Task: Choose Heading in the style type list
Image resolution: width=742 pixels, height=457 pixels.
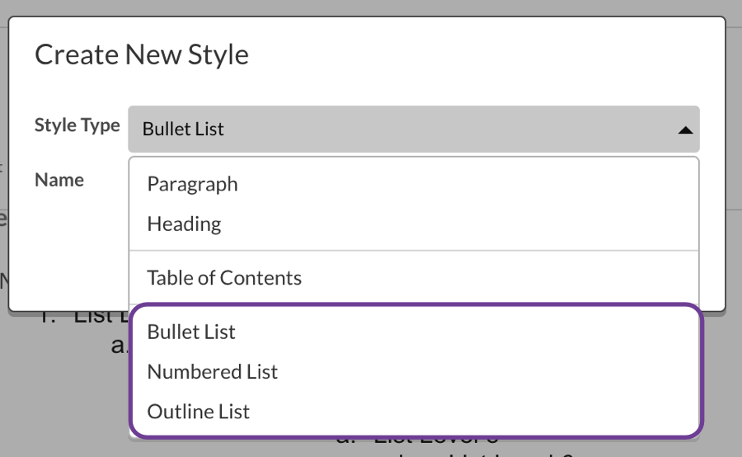Action: [184, 224]
